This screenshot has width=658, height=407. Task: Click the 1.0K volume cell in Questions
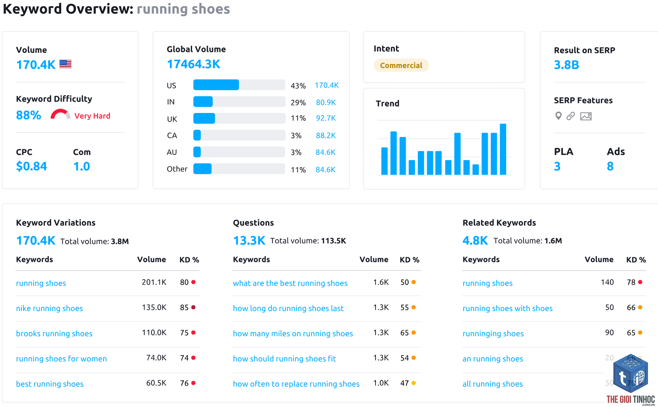tap(381, 383)
